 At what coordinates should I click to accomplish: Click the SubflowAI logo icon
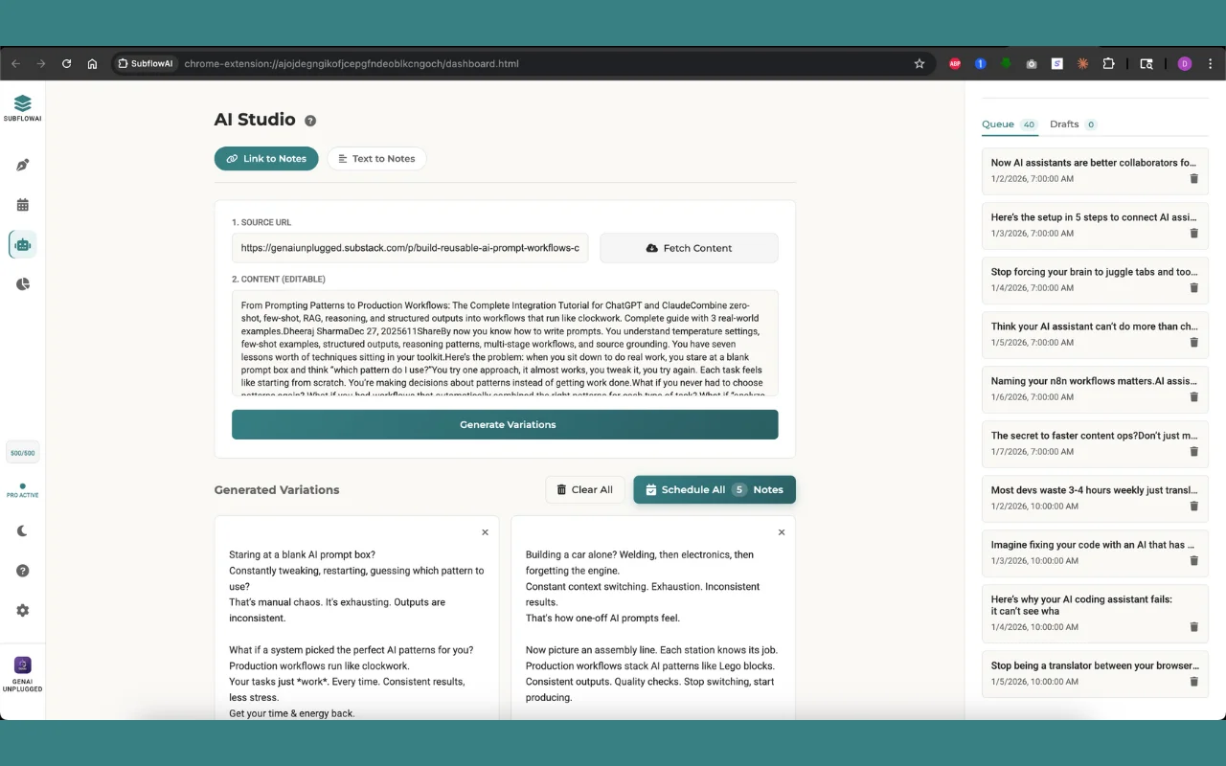(x=22, y=105)
